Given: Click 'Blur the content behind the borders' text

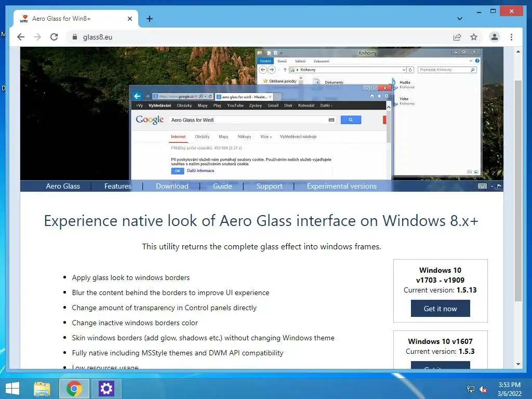Looking at the screenshot, I should pos(170,292).
